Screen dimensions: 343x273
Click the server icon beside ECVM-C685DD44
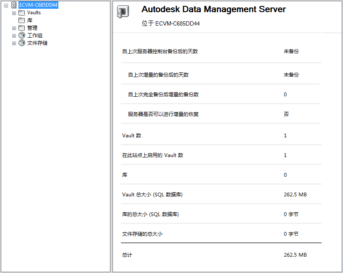pyautogui.click(x=13, y=5)
